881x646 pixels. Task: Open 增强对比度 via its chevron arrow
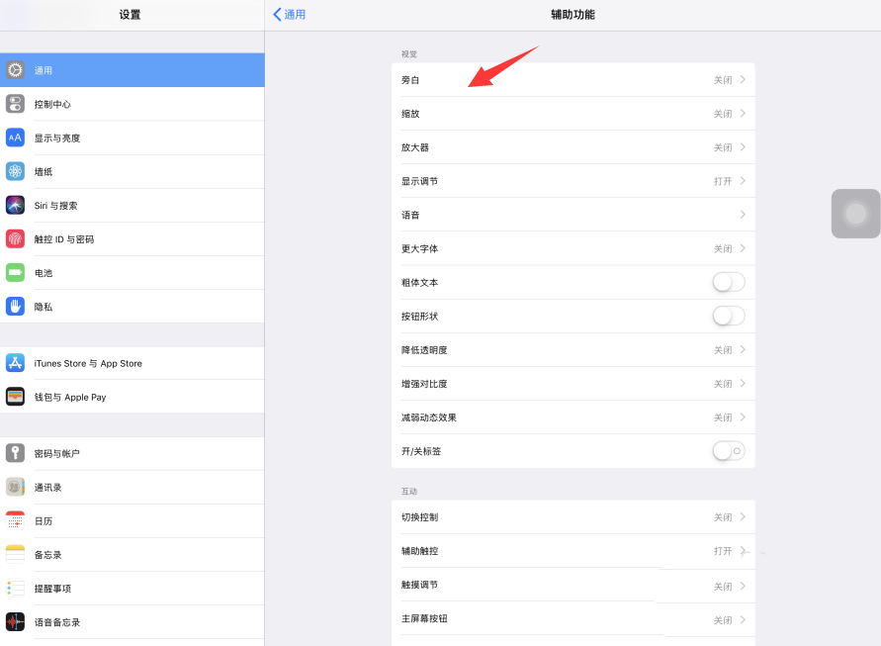(743, 384)
